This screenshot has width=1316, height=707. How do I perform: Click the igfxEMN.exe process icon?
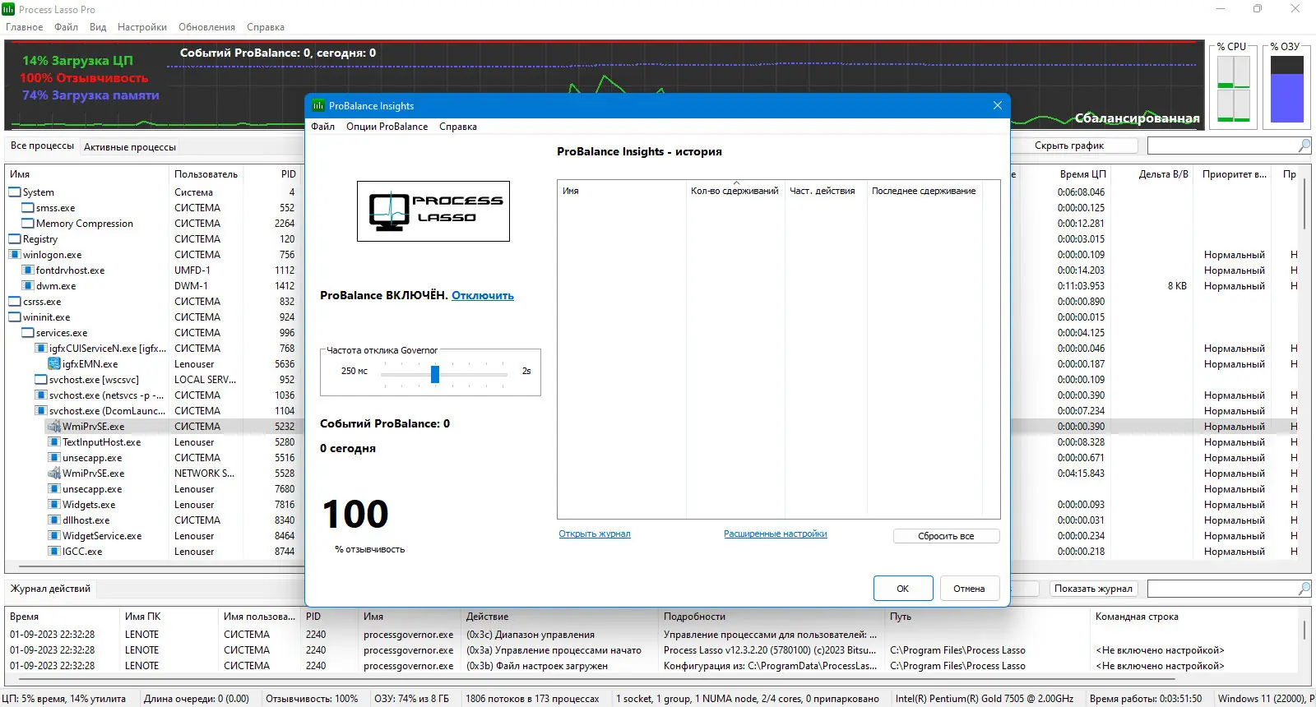[x=54, y=364]
